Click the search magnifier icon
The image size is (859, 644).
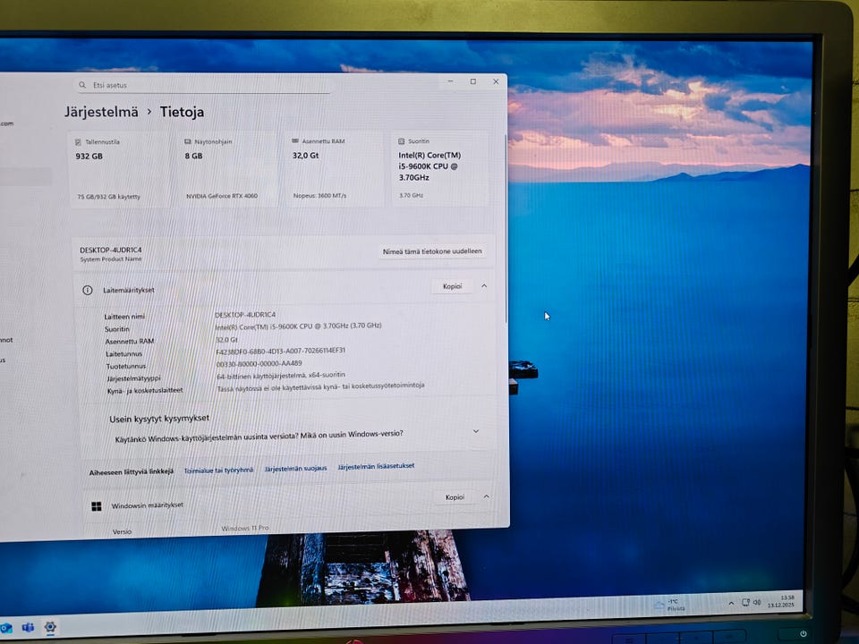[x=82, y=85]
